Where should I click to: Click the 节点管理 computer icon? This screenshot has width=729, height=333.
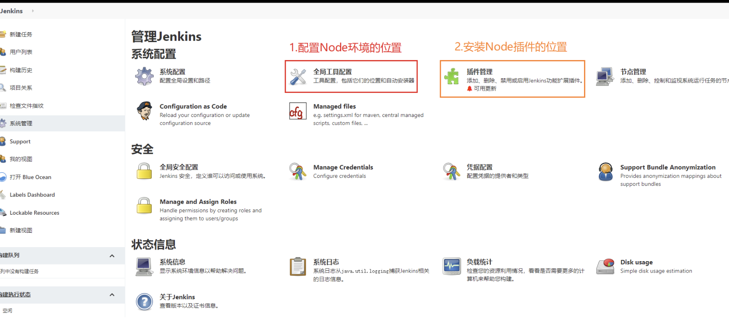pos(605,77)
